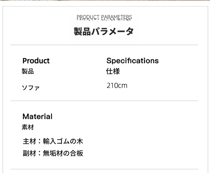The image size is (210, 173).
Task: Select the 210cm specification value
Action: [x=117, y=86]
